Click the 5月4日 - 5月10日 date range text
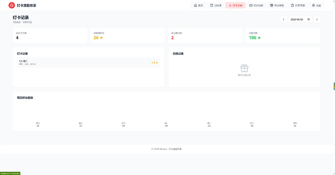The image size is (335, 175). point(22,22)
